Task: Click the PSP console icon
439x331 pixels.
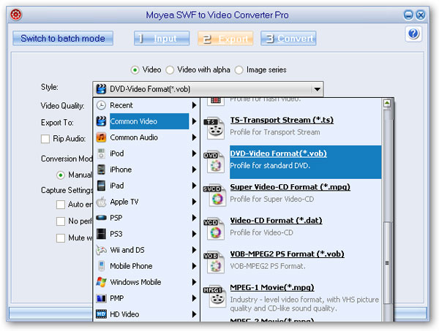Action: [x=101, y=218]
